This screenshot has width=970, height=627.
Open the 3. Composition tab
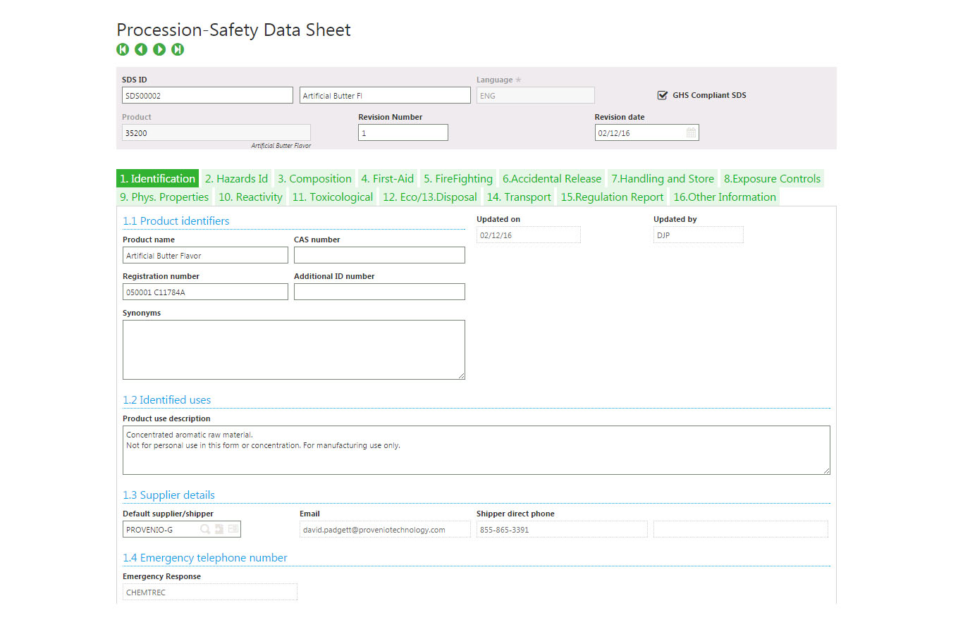point(314,179)
